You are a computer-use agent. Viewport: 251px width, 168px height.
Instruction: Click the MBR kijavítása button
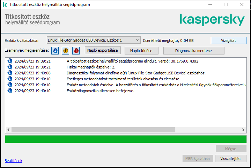click(198, 159)
